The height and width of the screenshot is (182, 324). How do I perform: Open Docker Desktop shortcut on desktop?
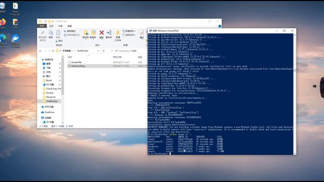coord(16,41)
